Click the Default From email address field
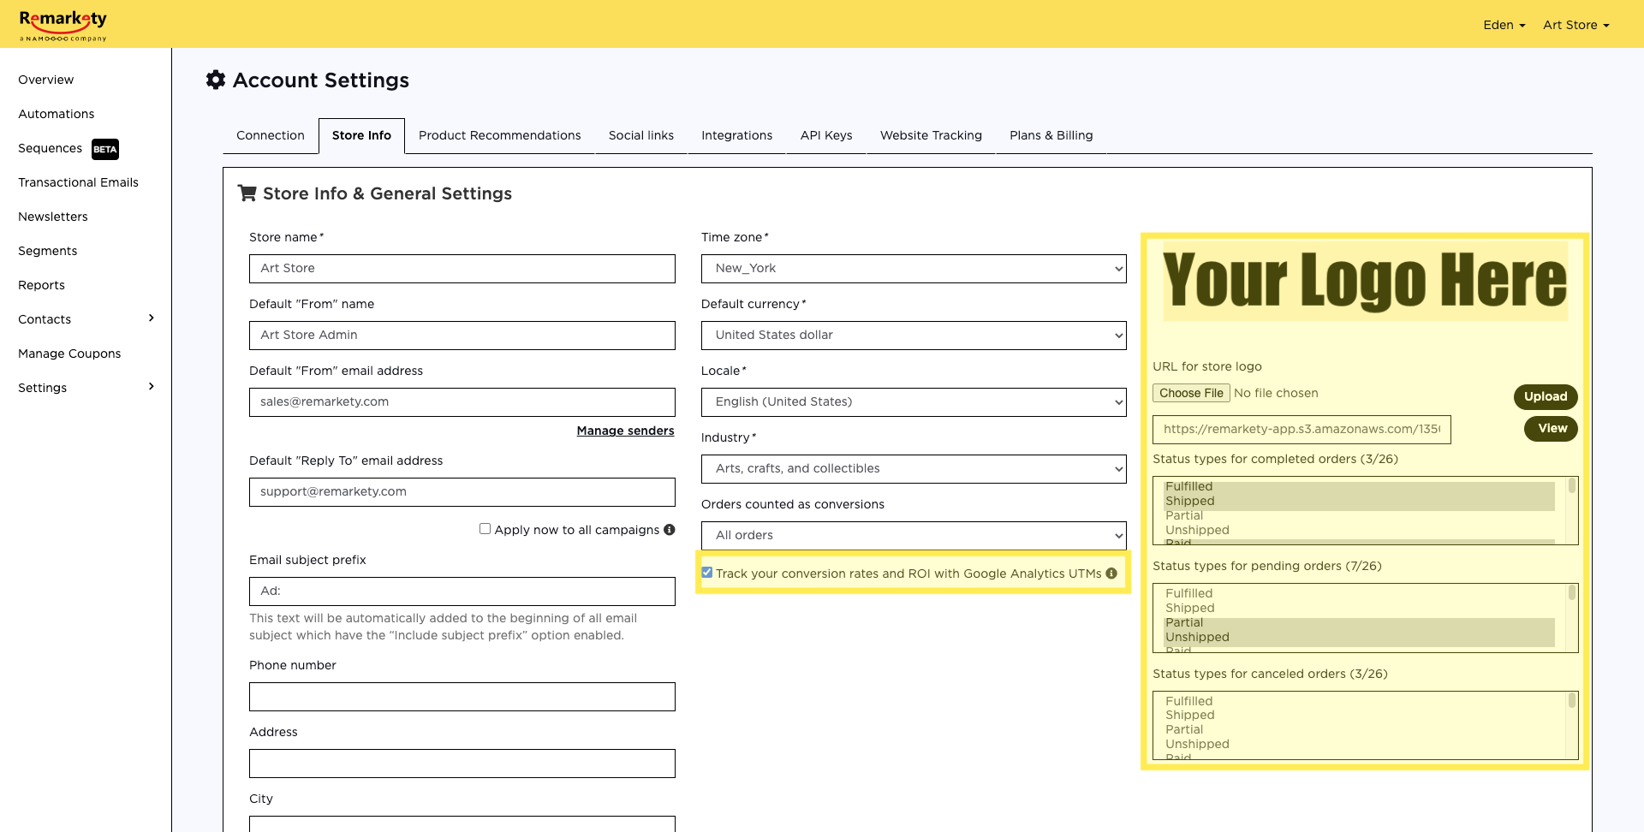This screenshot has height=832, width=1644. 462,402
